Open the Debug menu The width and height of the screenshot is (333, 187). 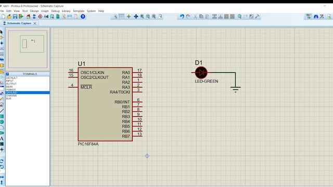tap(55, 11)
